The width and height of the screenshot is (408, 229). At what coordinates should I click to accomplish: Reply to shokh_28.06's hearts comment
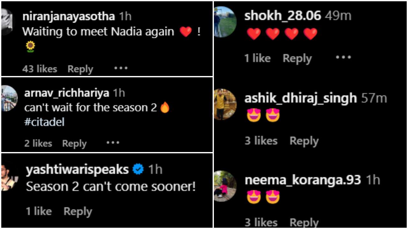point(297,59)
